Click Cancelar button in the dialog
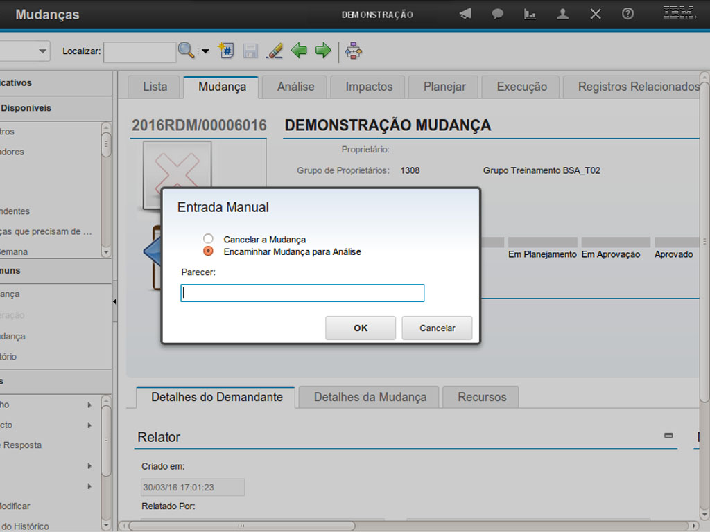This screenshot has height=532, width=710. (x=437, y=328)
